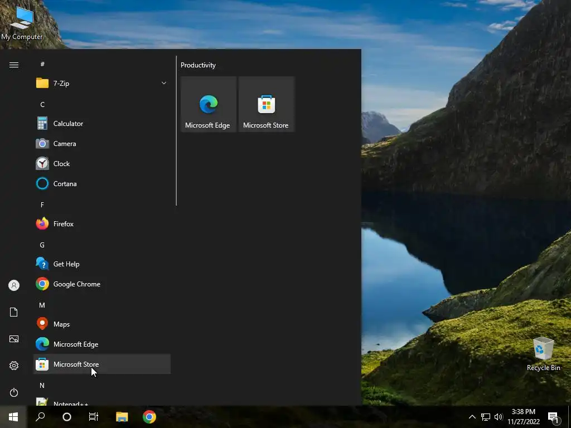Launch Google Chrome from the app list
This screenshot has height=428, width=571.
(101, 284)
